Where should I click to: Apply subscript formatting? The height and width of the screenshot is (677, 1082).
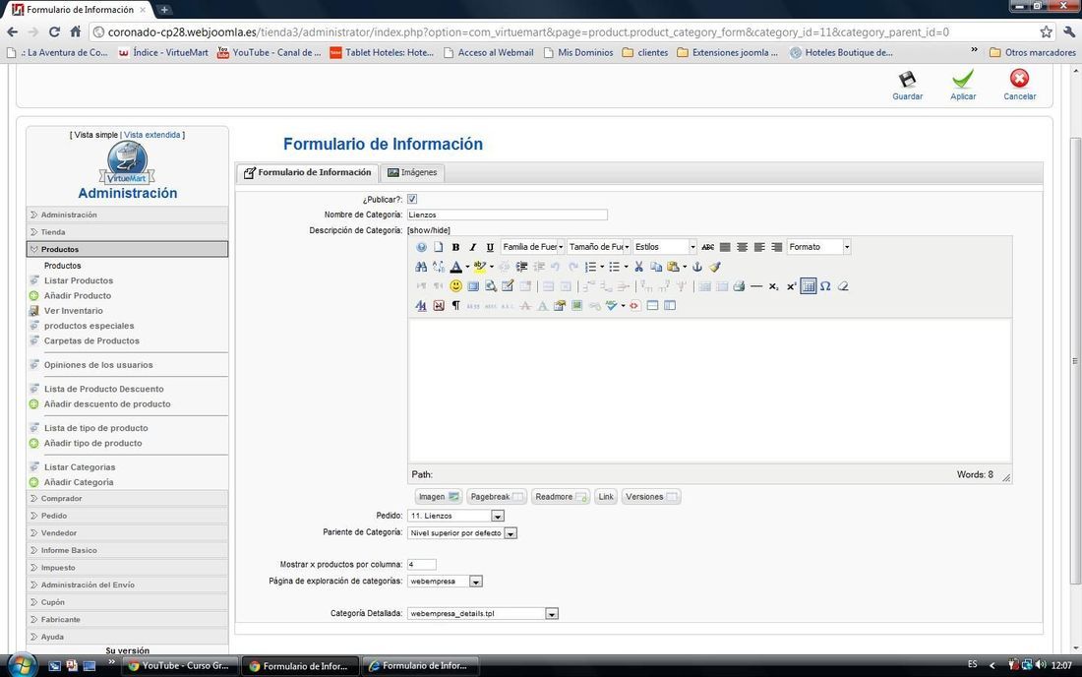click(x=773, y=285)
